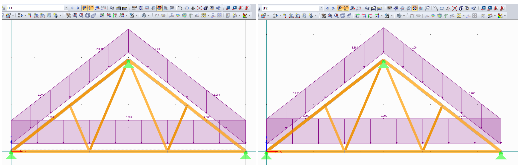View in Z direction in LF2 window
Viewport: 521px width, 165px height.
[370, 15]
